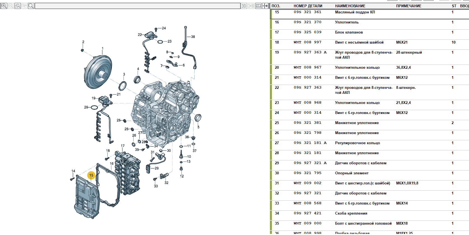Open the 3D view button
This screenshot has width=469, height=235.
pyautogui.click(x=244, y=6)
